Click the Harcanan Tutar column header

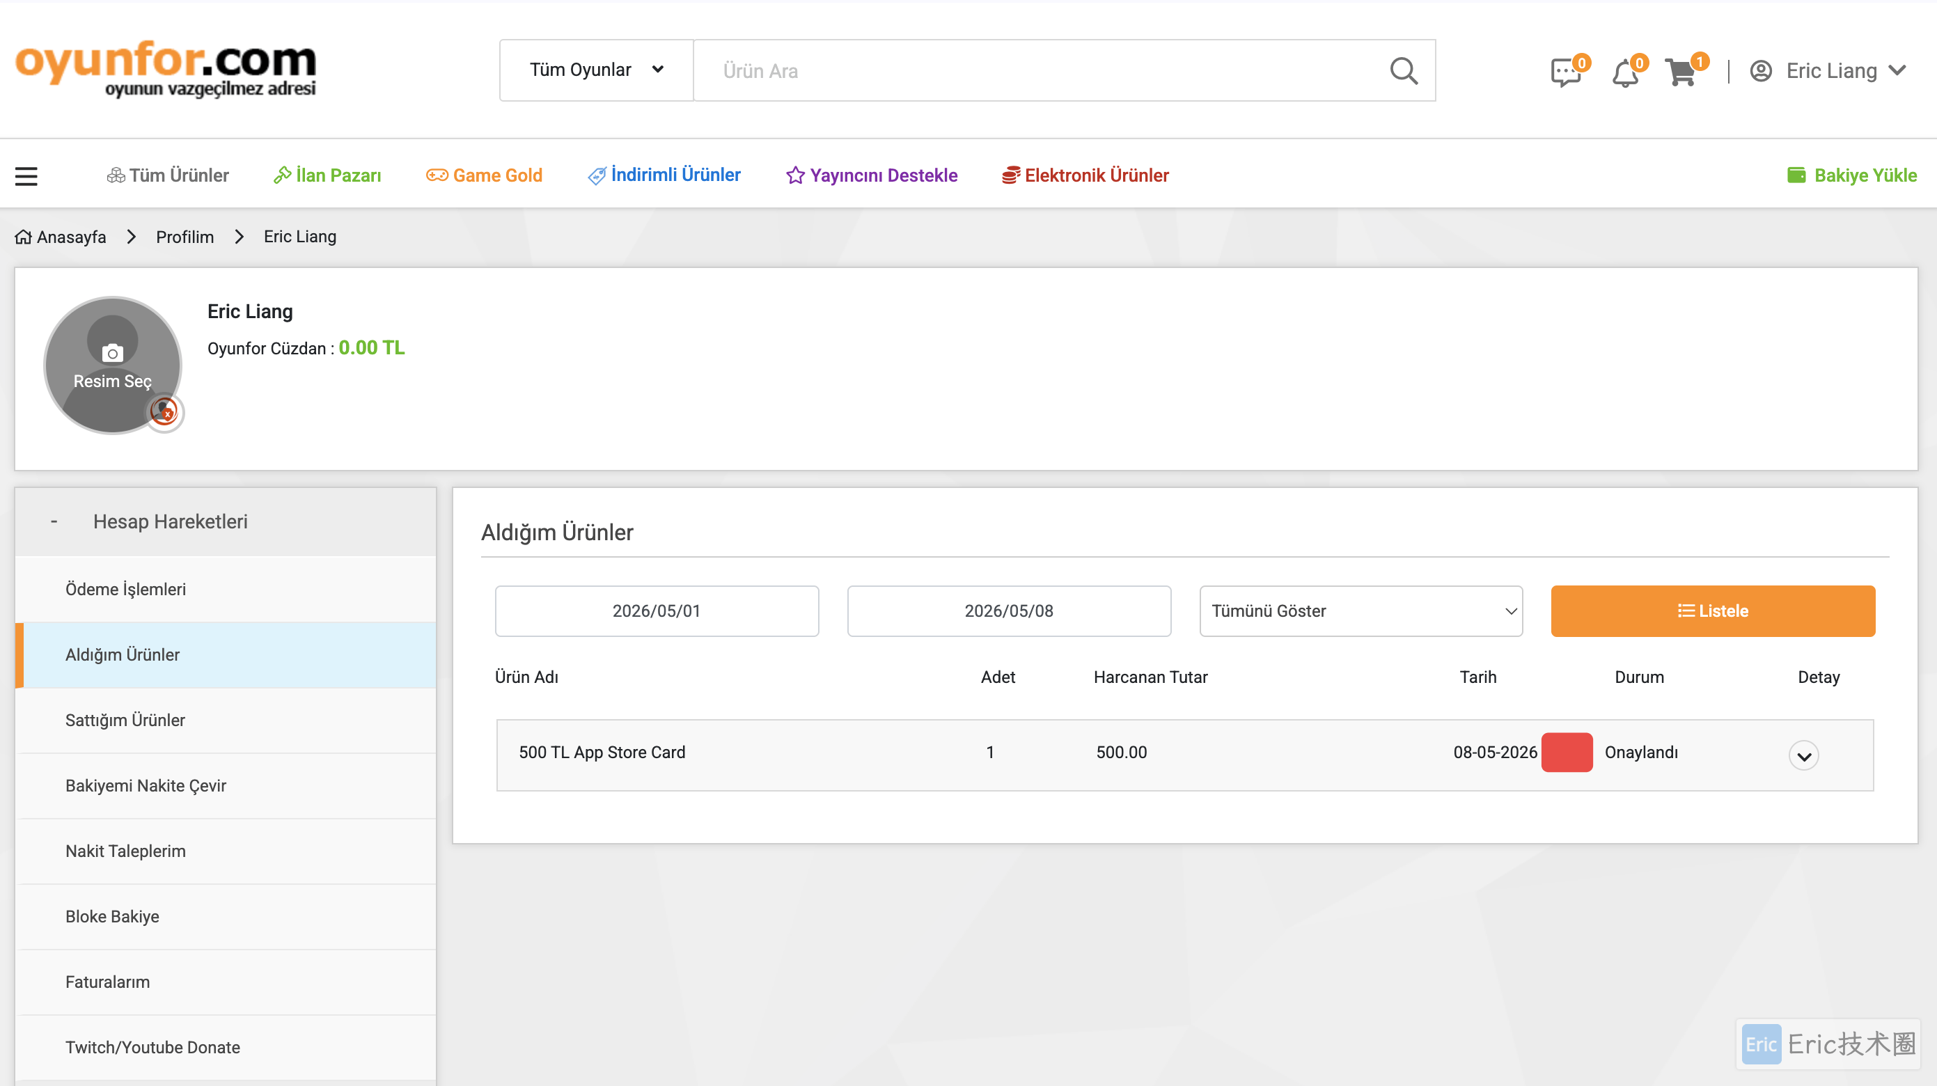(x=1150, y=677)
